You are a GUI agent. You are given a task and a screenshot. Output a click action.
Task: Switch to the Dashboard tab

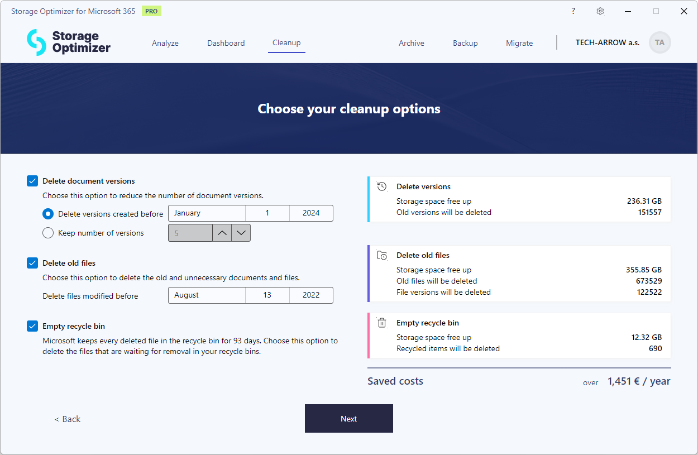226,42
